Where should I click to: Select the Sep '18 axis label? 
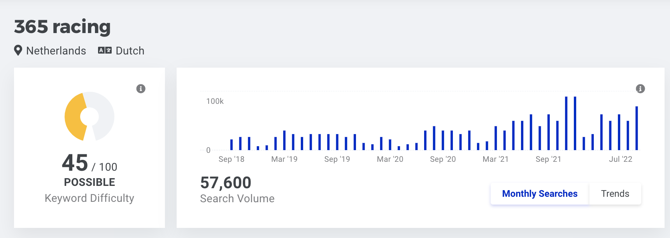(232, 159)
